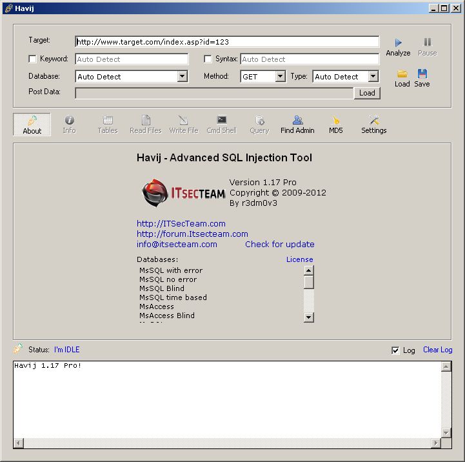
Task: Select "MsAccess Blind" entry
Action: coord(167,316)
